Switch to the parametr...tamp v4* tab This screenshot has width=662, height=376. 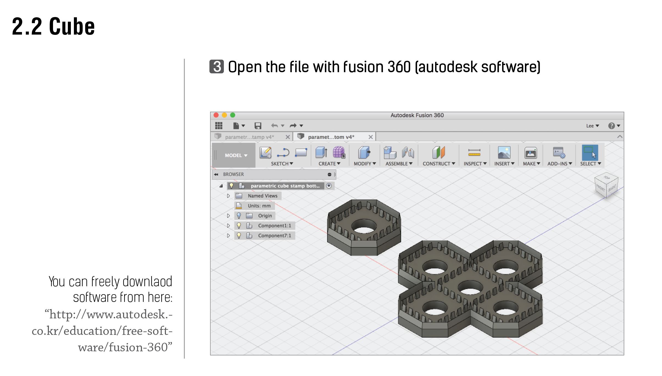click(x=249, y=137)
